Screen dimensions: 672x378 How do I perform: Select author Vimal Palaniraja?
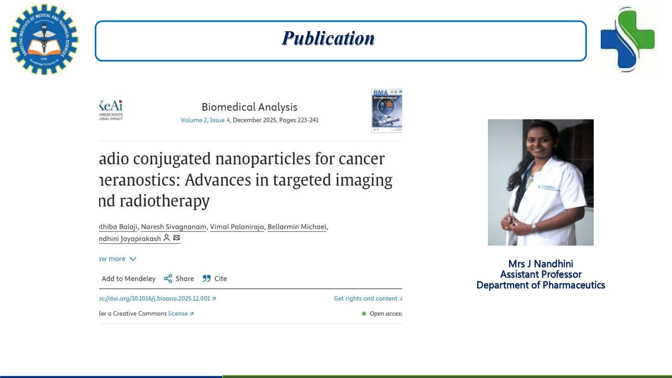tap(237, 227)
